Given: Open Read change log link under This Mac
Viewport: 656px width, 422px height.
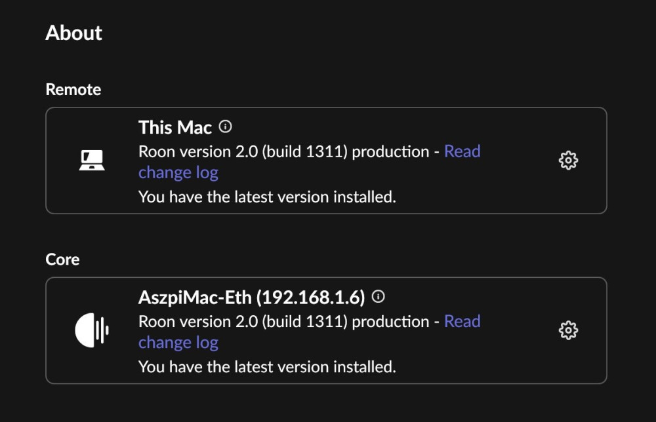Looking at the screenshot, I should click(462, 151).
